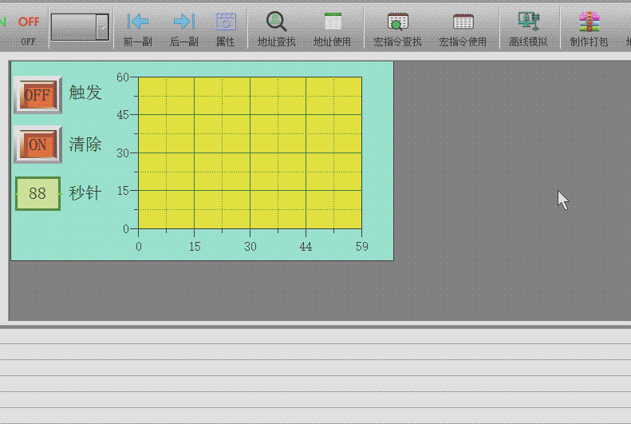Select the 触发 text label
Screen dimensions: 631x424
pos(85,93)
